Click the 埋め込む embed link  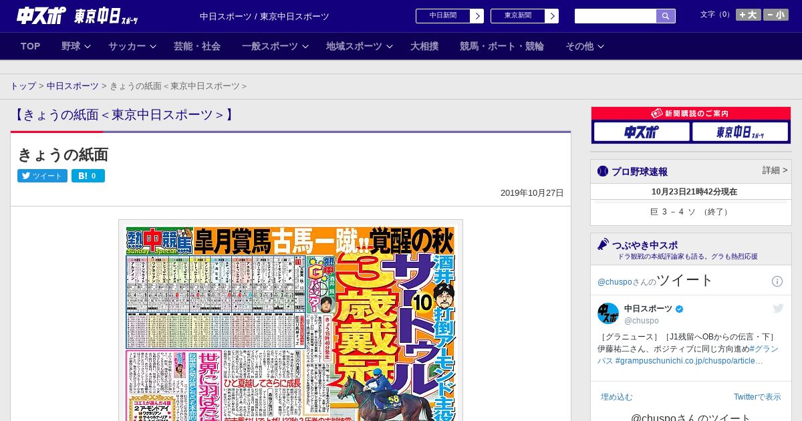[x=616, y=397]
